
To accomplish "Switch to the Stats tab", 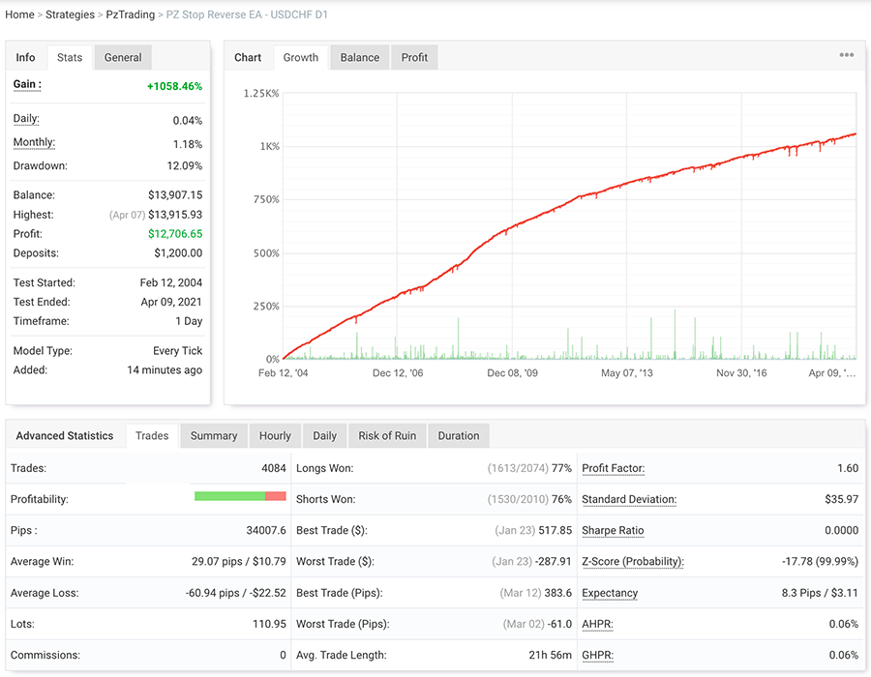I will coord(70,57).
